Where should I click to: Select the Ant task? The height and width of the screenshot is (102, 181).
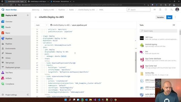point(159,52)
